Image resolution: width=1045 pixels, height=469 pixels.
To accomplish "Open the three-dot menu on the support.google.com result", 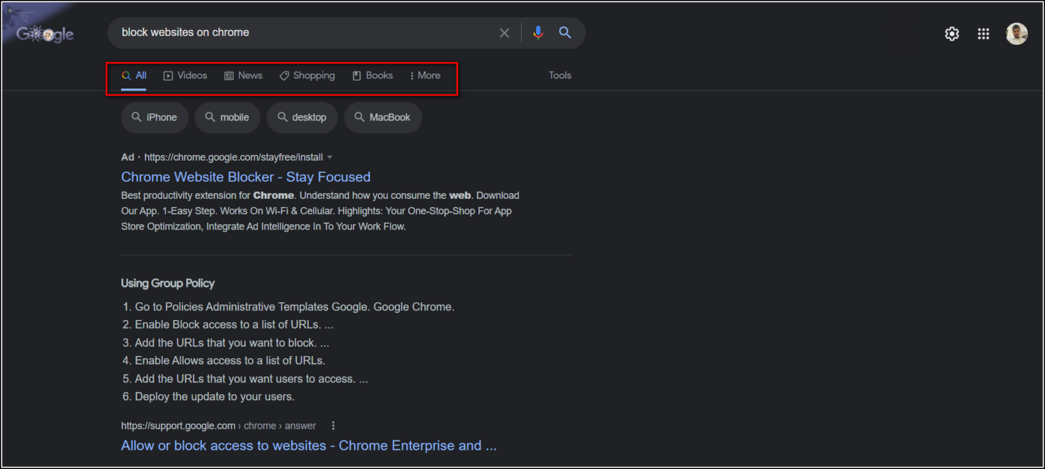I will tap(333, 425).
